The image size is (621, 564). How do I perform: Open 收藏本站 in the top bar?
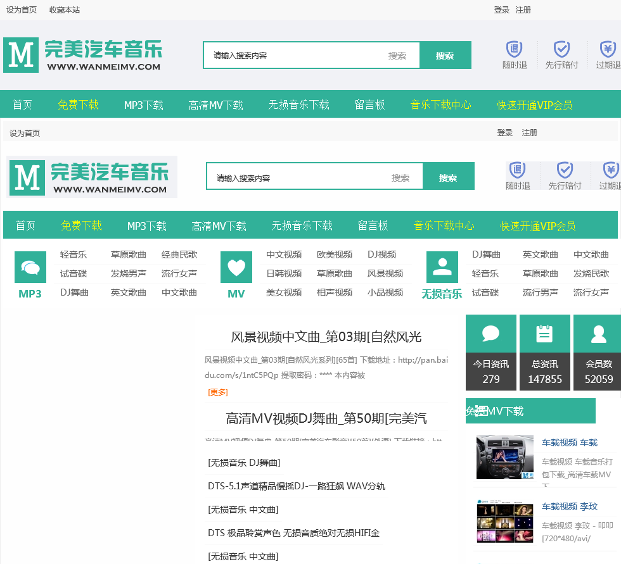pos(65,10)
